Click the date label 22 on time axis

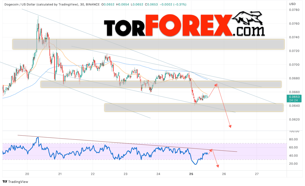point(92,174)
